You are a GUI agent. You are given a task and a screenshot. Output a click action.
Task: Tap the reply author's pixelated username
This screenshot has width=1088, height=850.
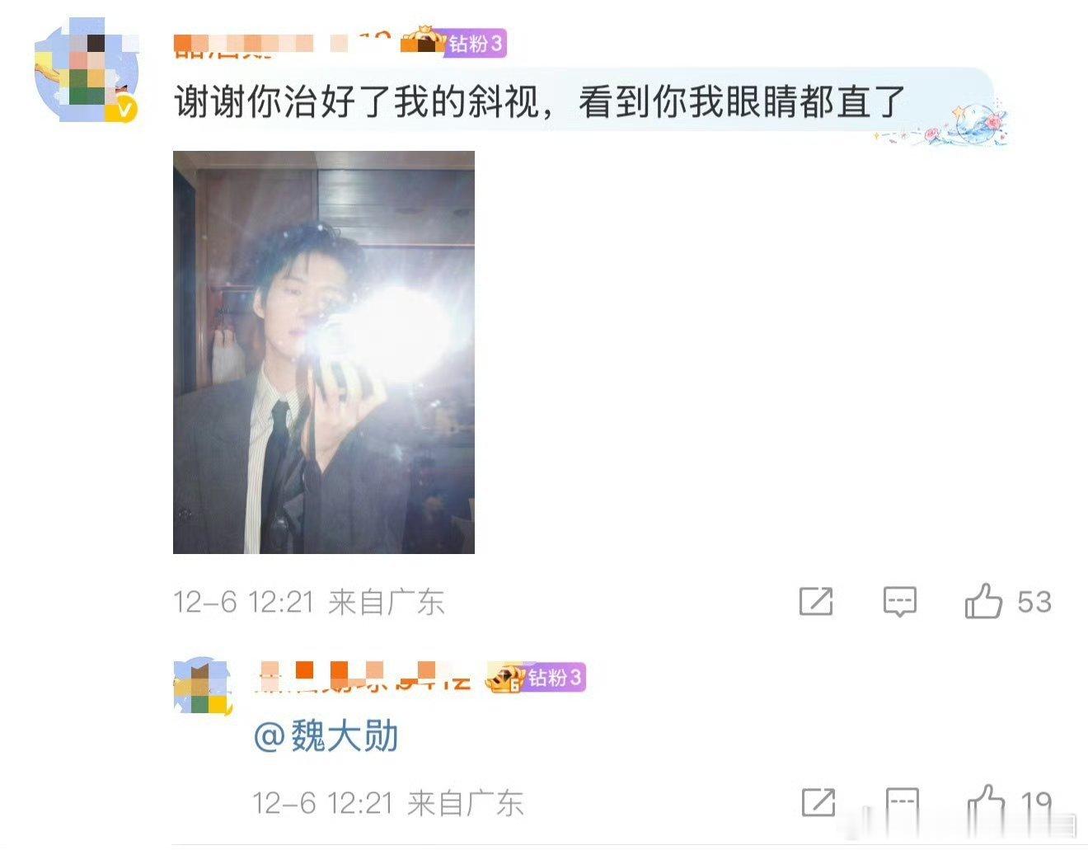pos(364,676)
